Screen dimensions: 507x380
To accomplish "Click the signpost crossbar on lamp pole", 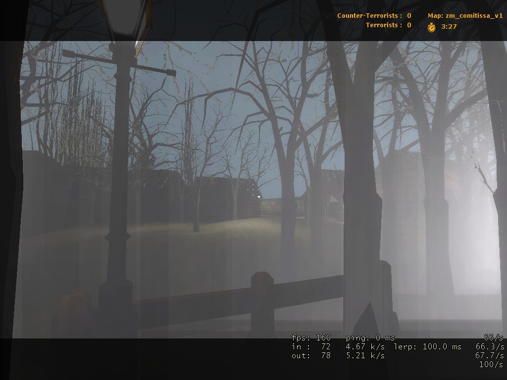I will click(119, 63).
